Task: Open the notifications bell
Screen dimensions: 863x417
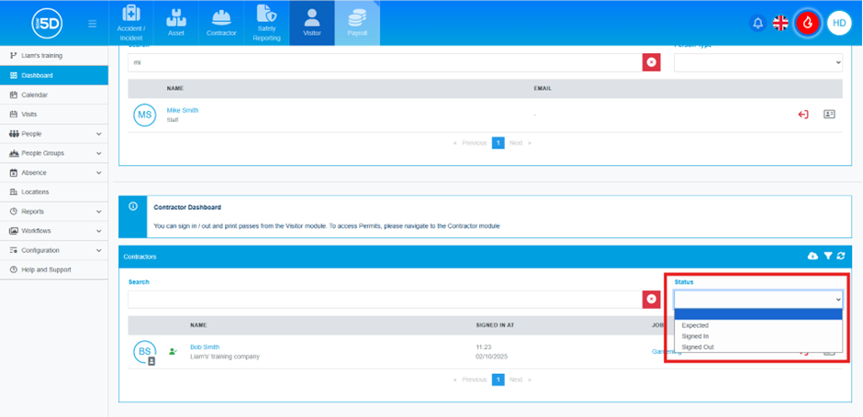Action: pyautogui.click(x=757, y=24)
